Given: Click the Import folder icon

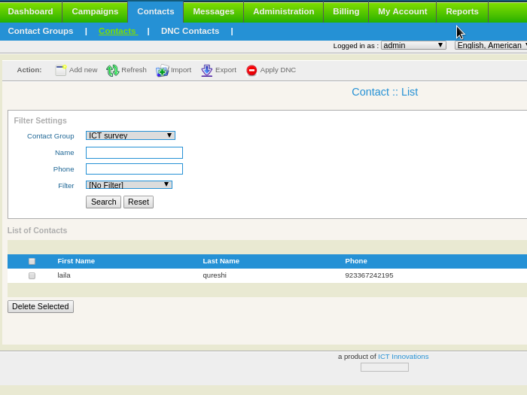Looking at the screenshot, I should point(162,70).
